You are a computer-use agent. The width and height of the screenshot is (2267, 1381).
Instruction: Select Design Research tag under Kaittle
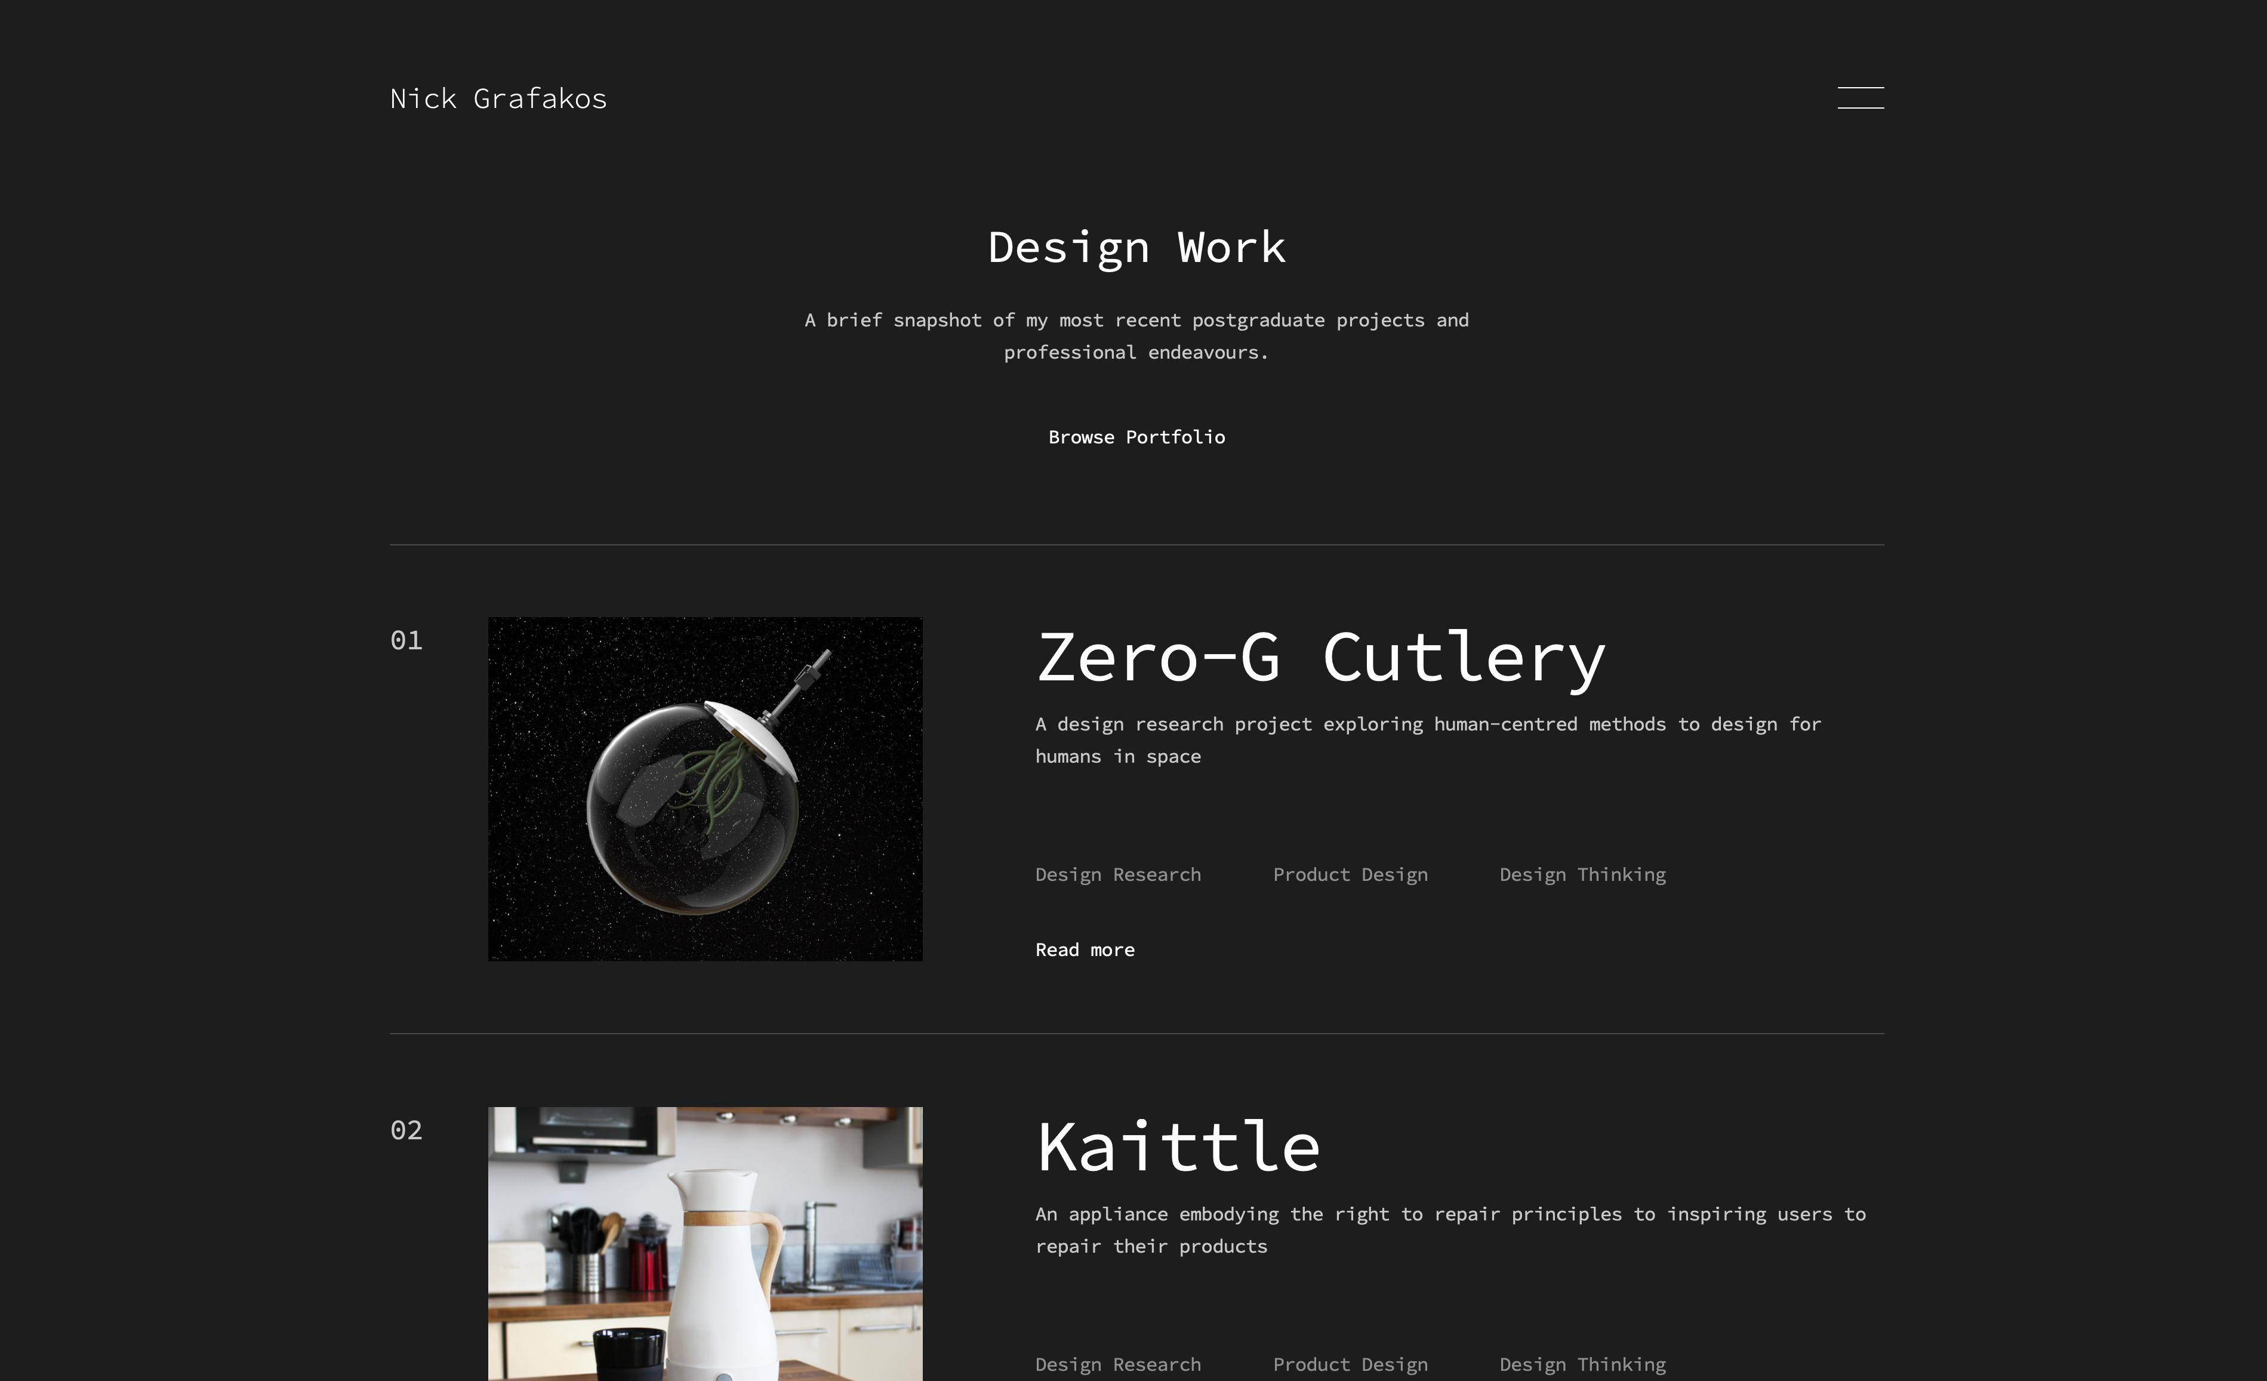point(1118,1364)
